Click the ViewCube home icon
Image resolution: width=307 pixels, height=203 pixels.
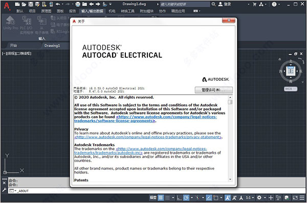point(280,59)
